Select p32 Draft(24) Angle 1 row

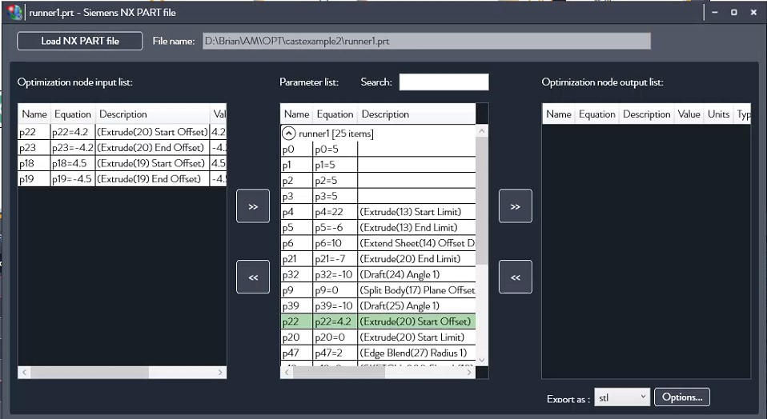(378, 274)
